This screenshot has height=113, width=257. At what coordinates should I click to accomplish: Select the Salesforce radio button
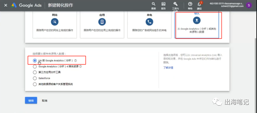[35, 78]
